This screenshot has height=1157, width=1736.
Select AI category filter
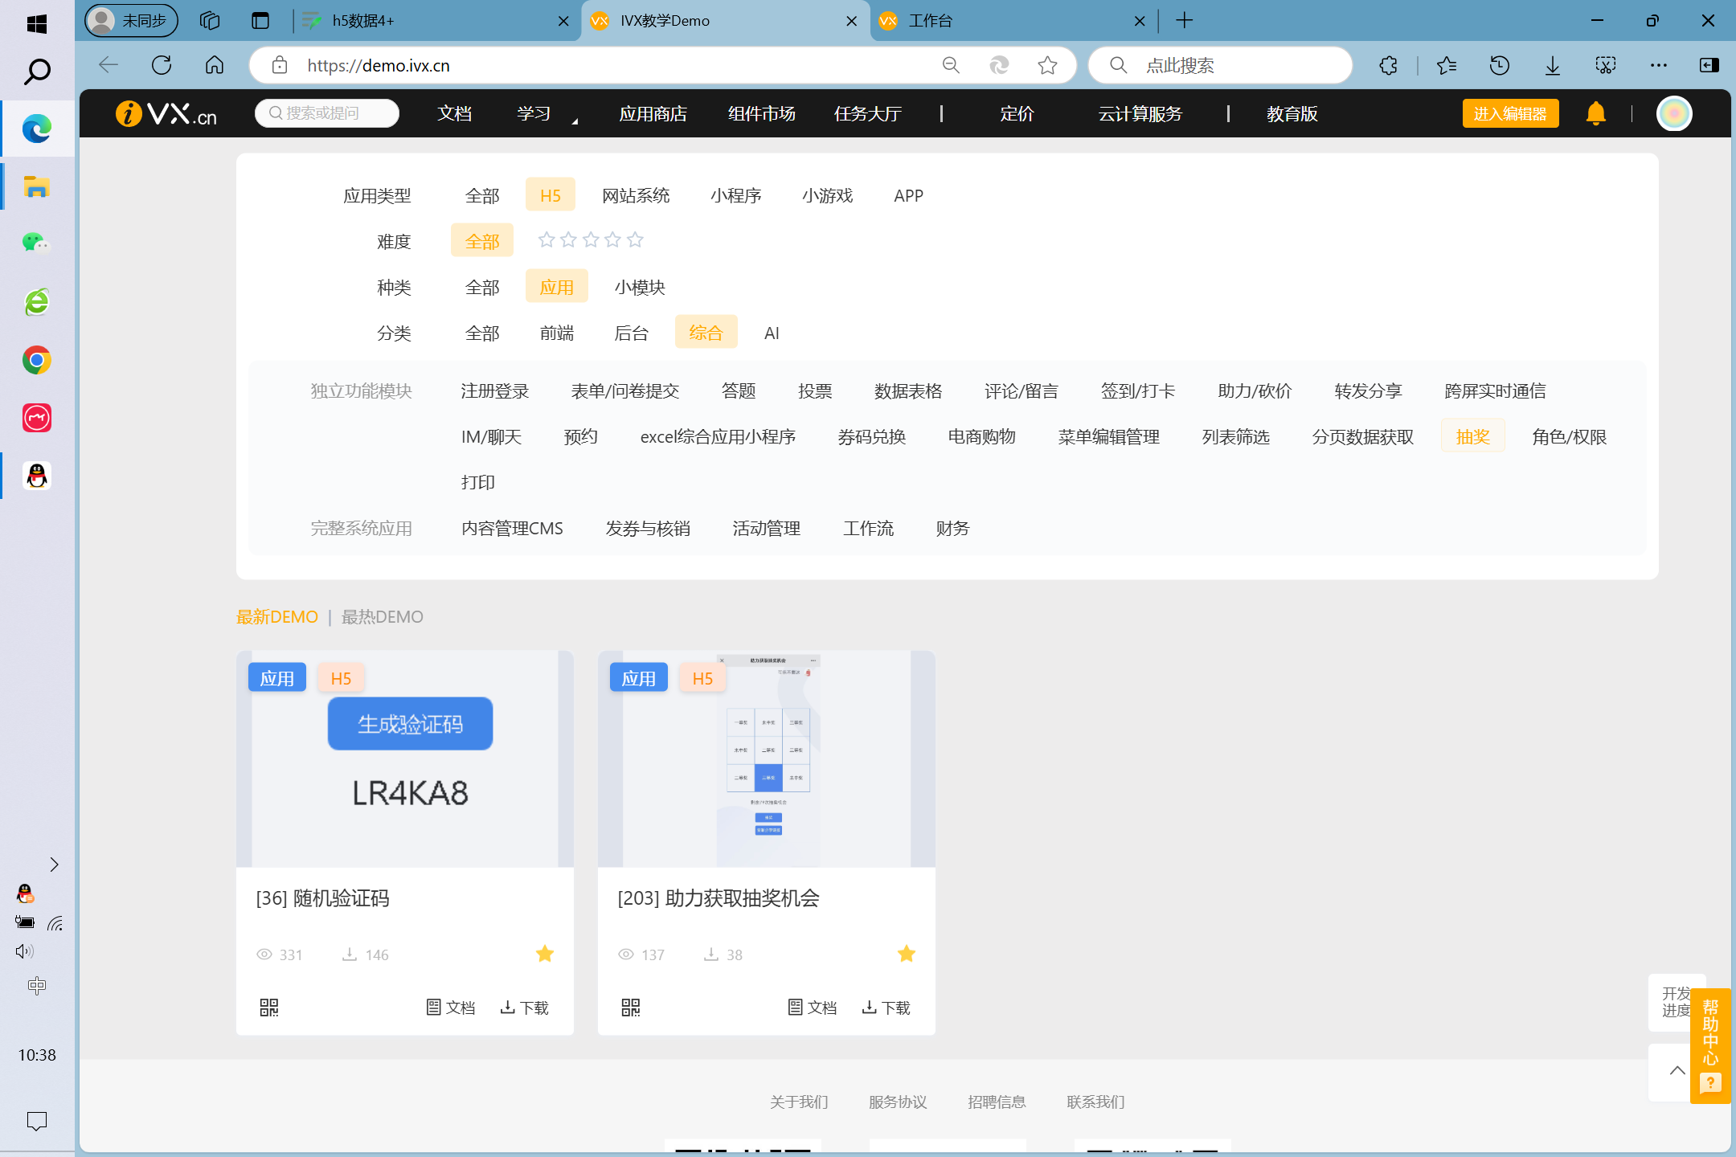point(772,333)
